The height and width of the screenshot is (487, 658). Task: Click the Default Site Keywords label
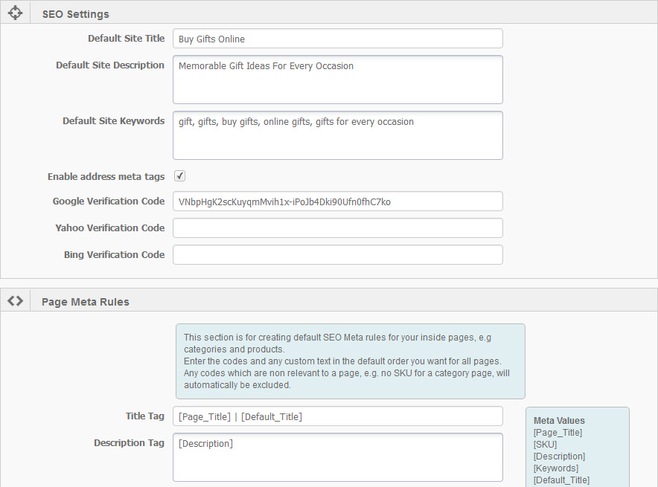[x=113, y=120]
